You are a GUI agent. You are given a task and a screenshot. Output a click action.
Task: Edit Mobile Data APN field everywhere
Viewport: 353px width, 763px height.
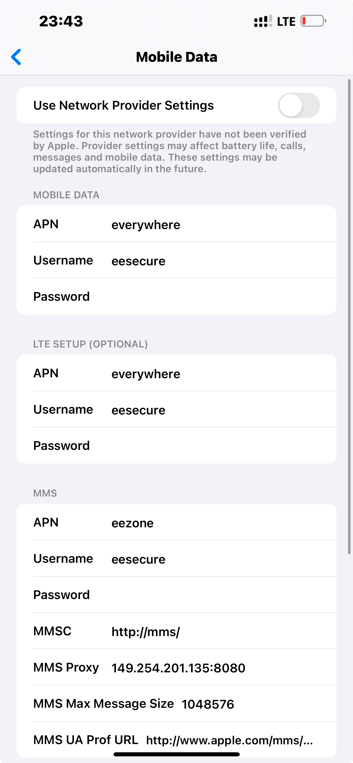point(176,224)
